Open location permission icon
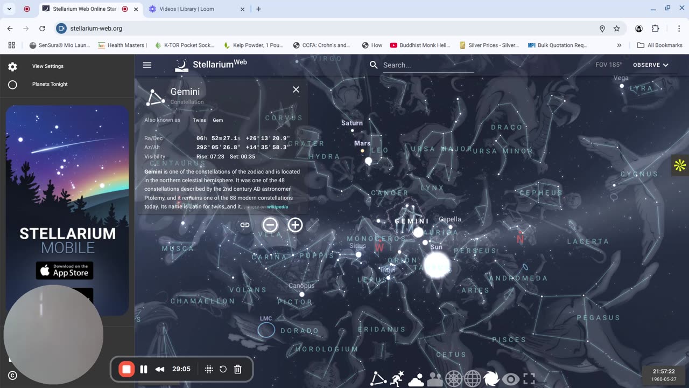 tap(602, 29)
